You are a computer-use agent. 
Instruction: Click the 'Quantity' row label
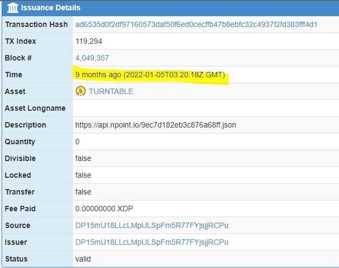(x=19, y=142)
